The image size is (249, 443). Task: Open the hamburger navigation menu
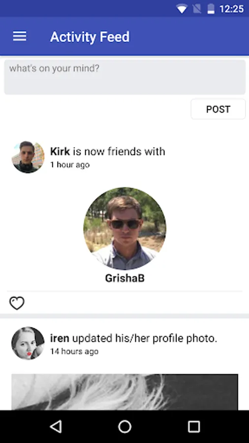[x=20, y=36]
